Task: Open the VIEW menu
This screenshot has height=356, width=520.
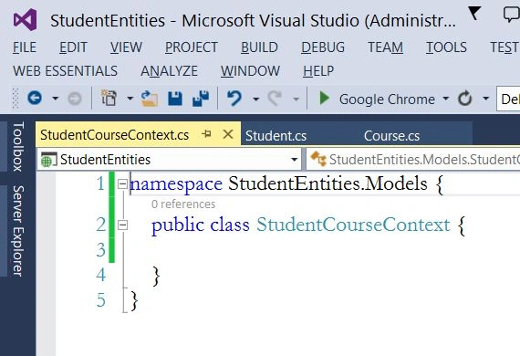Action: [x=126, y=47]
